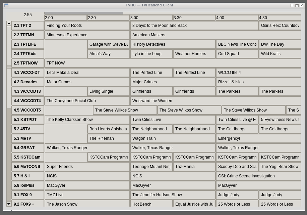Viewport: 307px width, 215px height.
Task: Open Super Friends program
Action: 87,167
